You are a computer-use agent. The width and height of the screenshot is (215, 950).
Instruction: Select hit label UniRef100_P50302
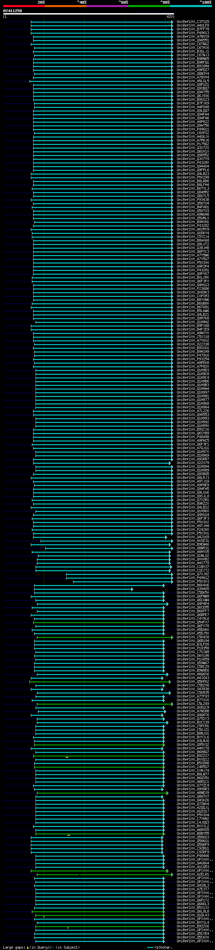pyautogui.click(x=193, y=522)
